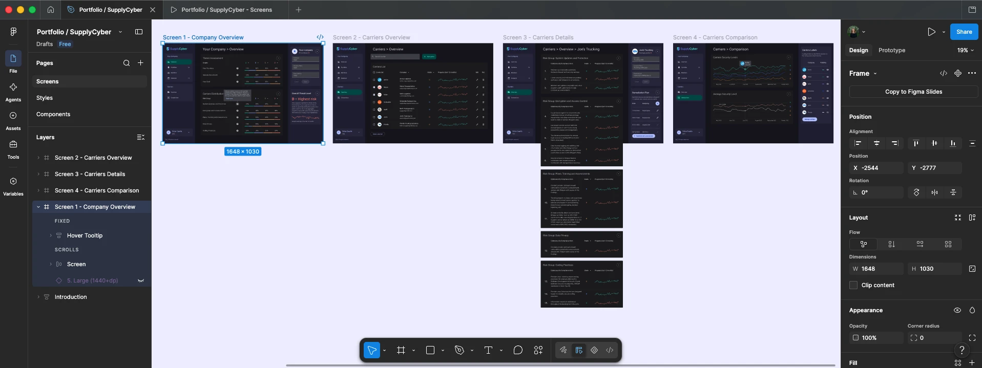Create component icon in Frame header
This screenshot has height=368, width=982.
[x=957, y=73]
